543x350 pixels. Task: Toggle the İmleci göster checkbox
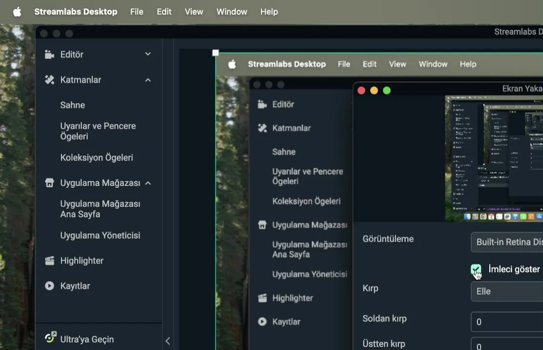tap(476, 269)
